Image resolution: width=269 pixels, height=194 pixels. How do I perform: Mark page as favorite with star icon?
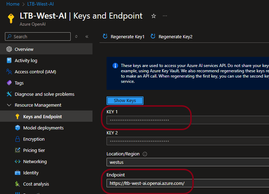(154, 16)
